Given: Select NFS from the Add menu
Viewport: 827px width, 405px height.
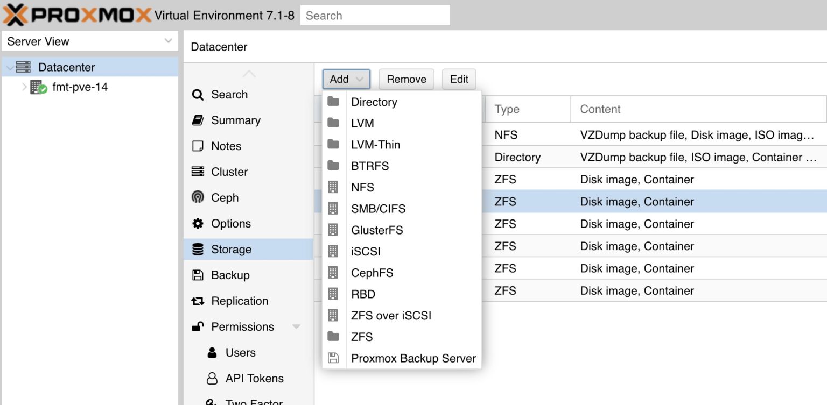Looking at the screenshot, I should click(x=362, y=187).
